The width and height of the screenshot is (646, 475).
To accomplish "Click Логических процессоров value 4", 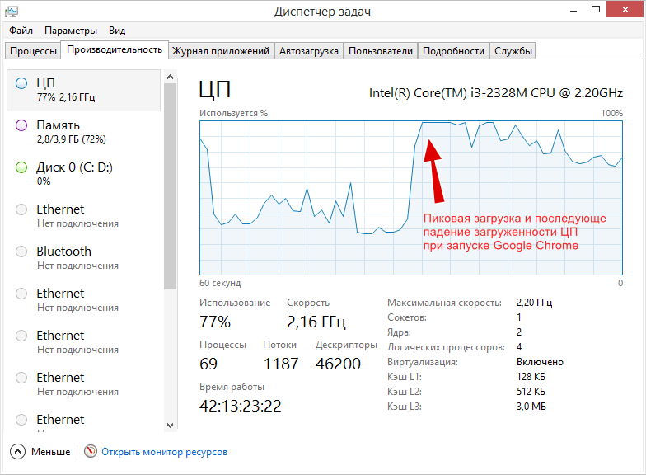I will pyautogui.click(x=519, y=347).
